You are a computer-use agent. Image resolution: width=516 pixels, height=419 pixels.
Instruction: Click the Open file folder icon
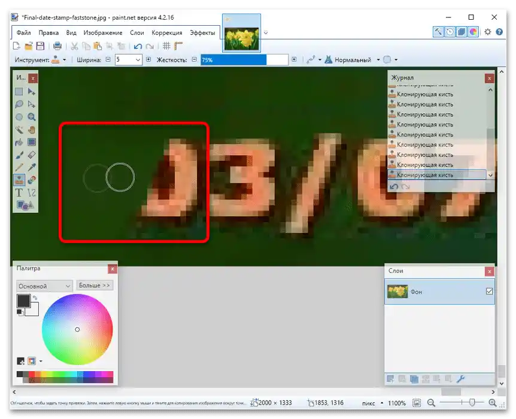[29, 46]
